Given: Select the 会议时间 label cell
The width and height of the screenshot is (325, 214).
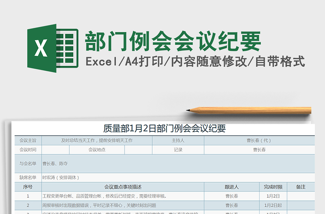Looking at the screenshot, I should [28, 150].
